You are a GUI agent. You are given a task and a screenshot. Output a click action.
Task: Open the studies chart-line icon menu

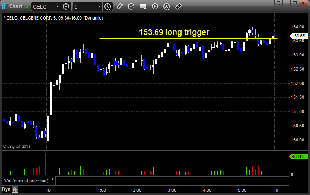tap(131, 6)
